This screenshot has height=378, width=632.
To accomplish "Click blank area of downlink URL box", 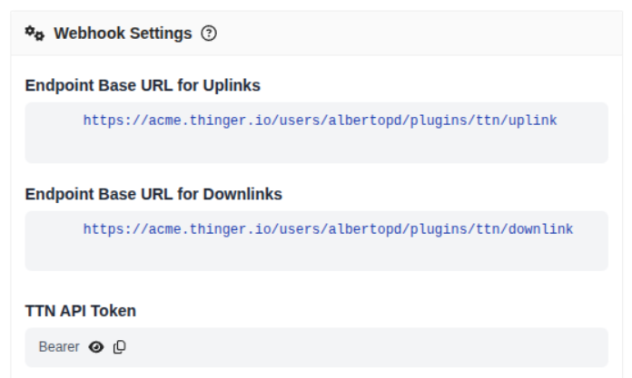I will pos(316,256).
